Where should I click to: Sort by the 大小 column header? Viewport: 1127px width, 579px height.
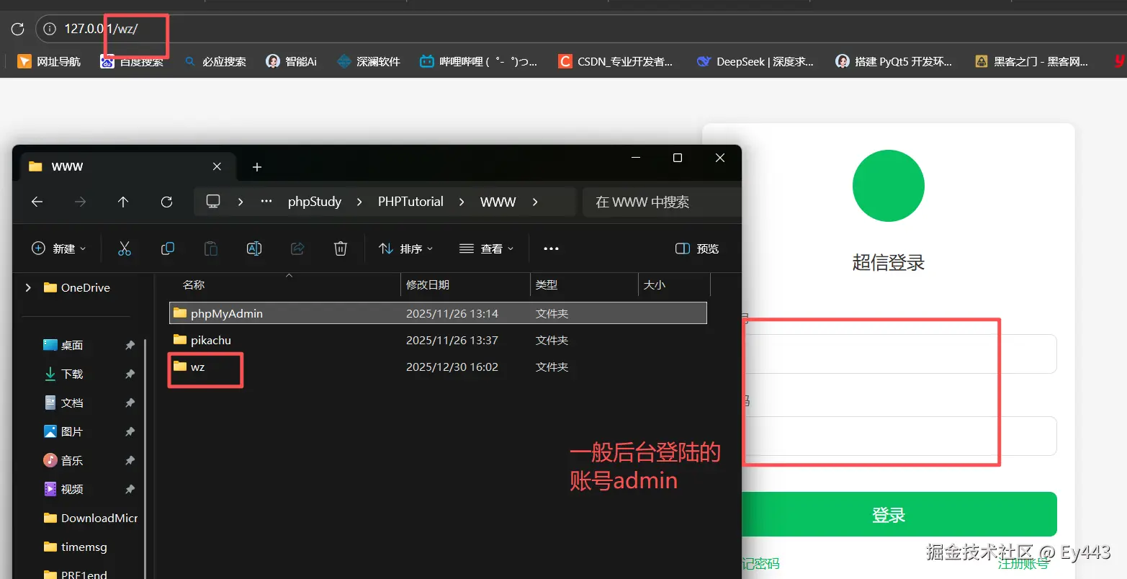[x=674, y=285]
